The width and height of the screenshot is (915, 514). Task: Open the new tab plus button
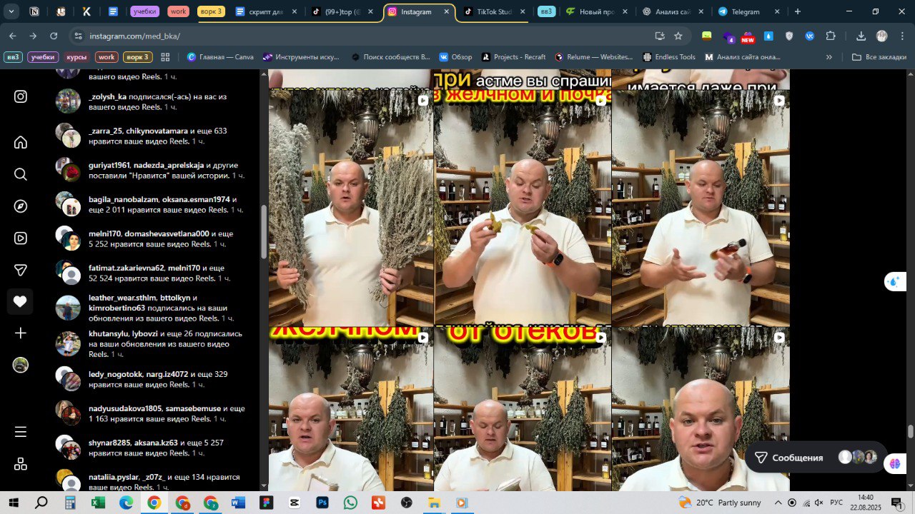pos(798,11)
